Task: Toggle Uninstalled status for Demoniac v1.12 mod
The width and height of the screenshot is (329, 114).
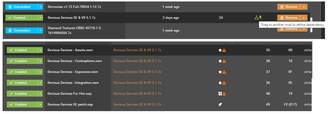Action: coord(21,7)
